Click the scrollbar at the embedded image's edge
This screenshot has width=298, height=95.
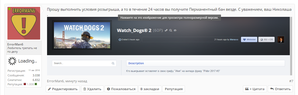(291, 46)
